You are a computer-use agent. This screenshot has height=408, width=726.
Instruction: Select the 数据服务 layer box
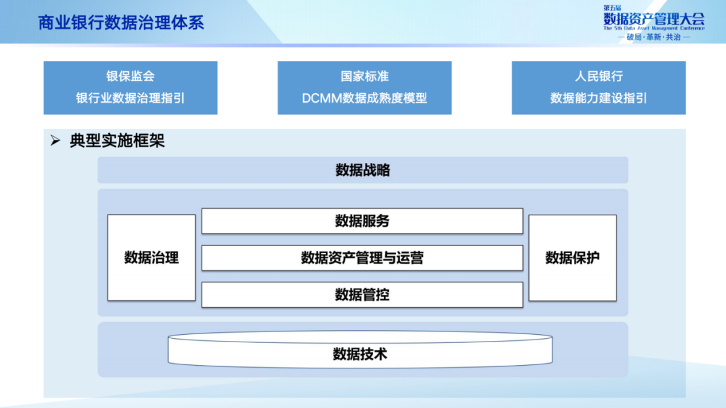pyautogui.click(x=362, y=221)
